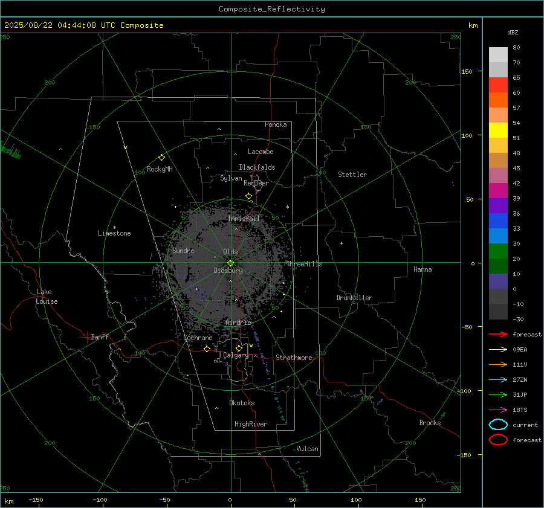Click the Okotoks city label
Image resolution: width=544 pixels, height=508 pixels.
coord(242,403)
